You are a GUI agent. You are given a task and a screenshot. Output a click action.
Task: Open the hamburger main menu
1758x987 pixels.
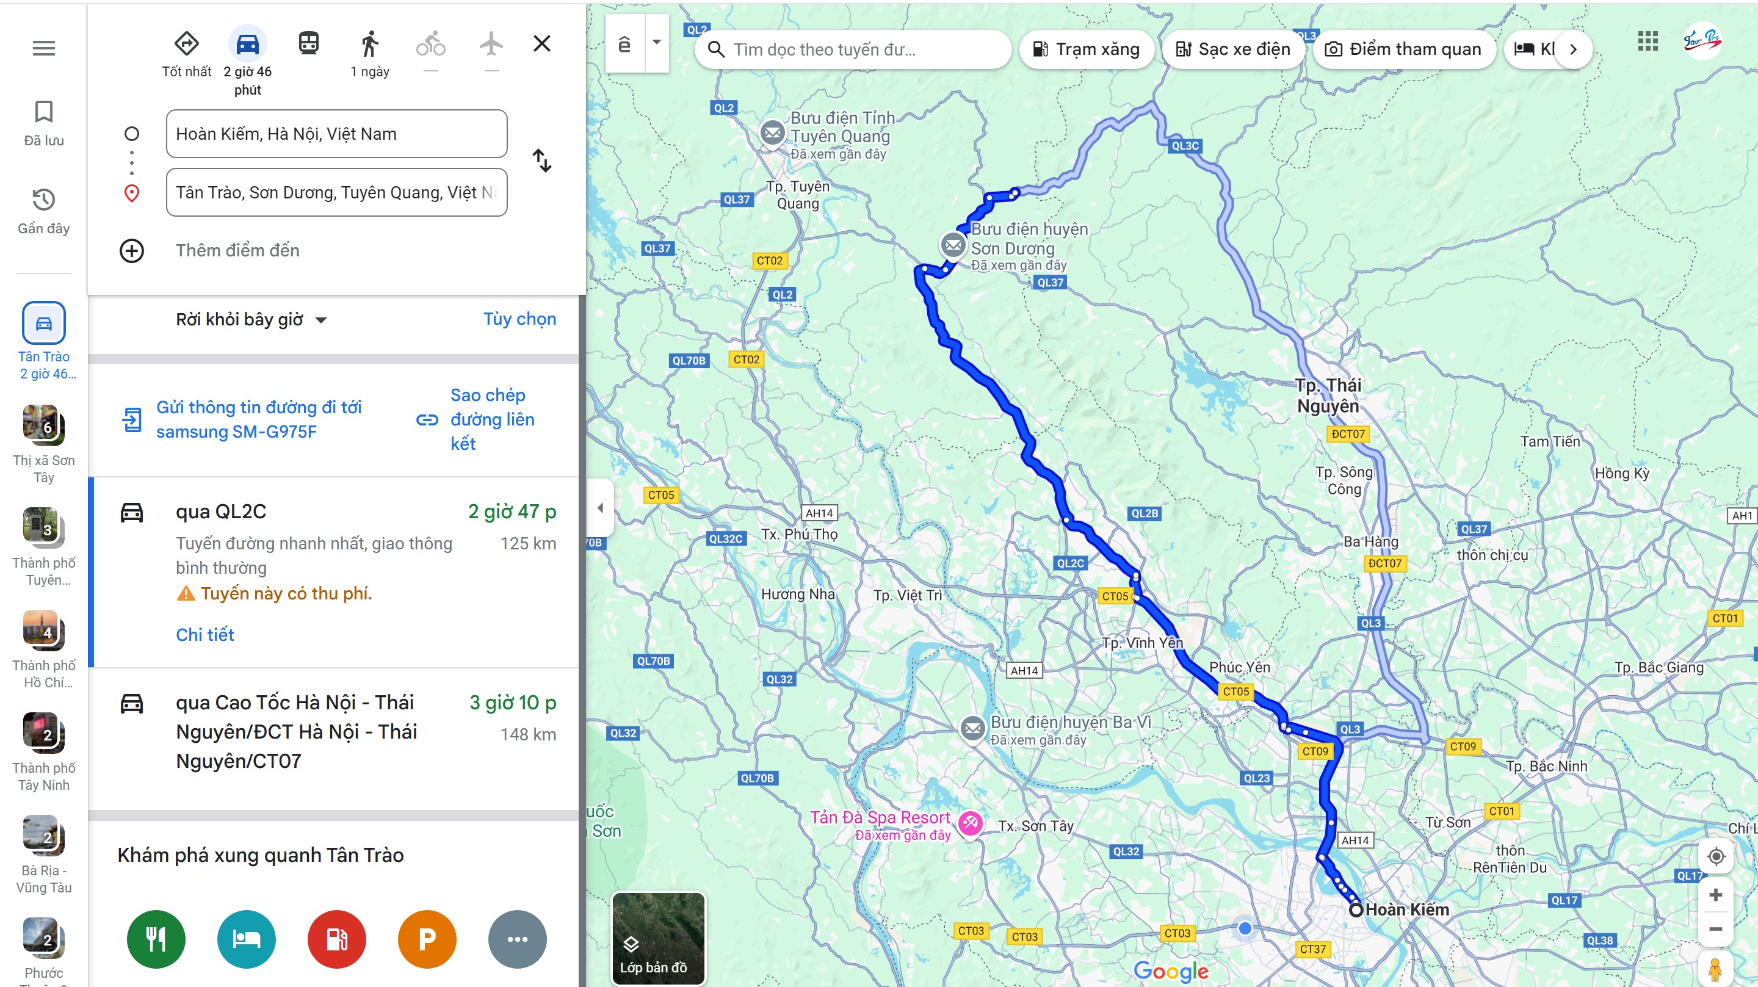pos(44,48)
